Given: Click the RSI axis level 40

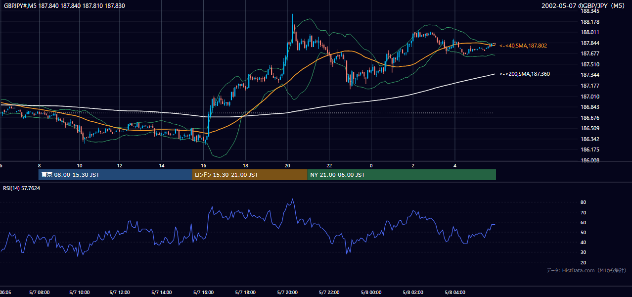Looking at the screenshot, I should pos(584,242).
